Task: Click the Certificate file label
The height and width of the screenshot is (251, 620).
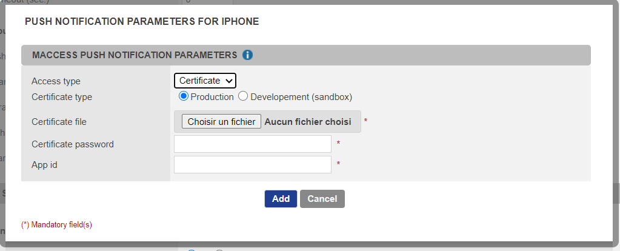Action: tap(59, 122)
